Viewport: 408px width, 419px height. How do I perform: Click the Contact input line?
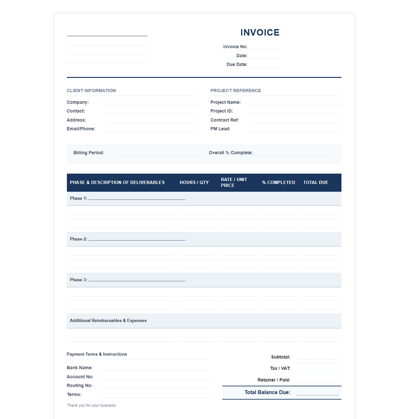pos(152,111)
